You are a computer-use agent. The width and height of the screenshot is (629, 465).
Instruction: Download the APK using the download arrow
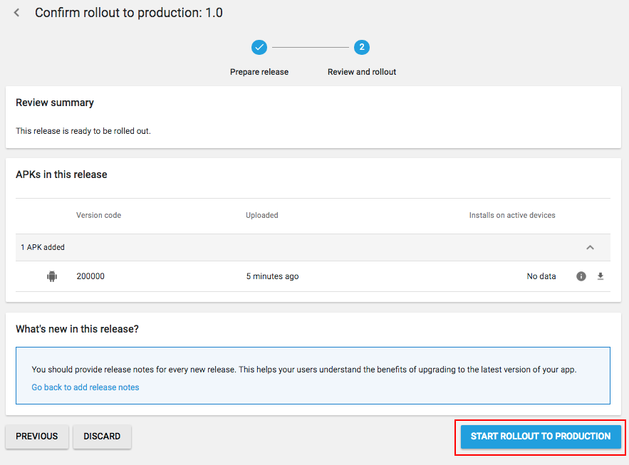pos(601,276)
